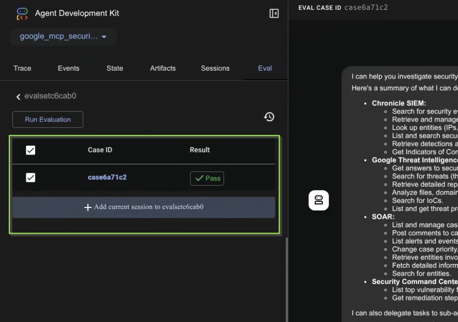Open the State tab
The height and width of the screenshot is (322, 458).
pyautogui.click(x=115, y=68)
